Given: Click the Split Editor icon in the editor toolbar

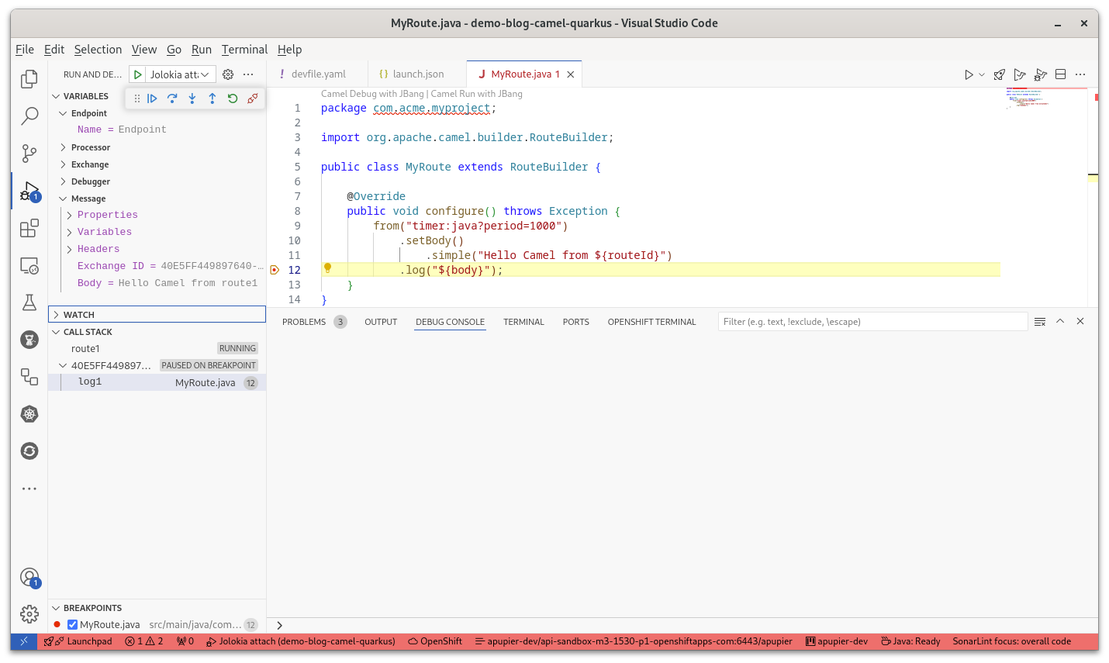Looking at the screenshot, I should coord(1060,74).
